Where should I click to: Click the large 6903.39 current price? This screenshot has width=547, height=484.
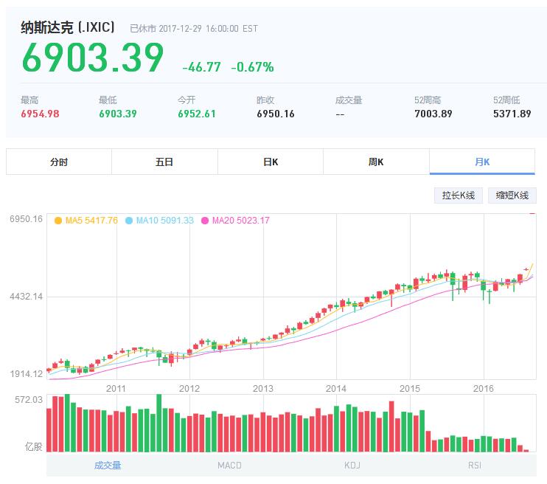(92, 58)
